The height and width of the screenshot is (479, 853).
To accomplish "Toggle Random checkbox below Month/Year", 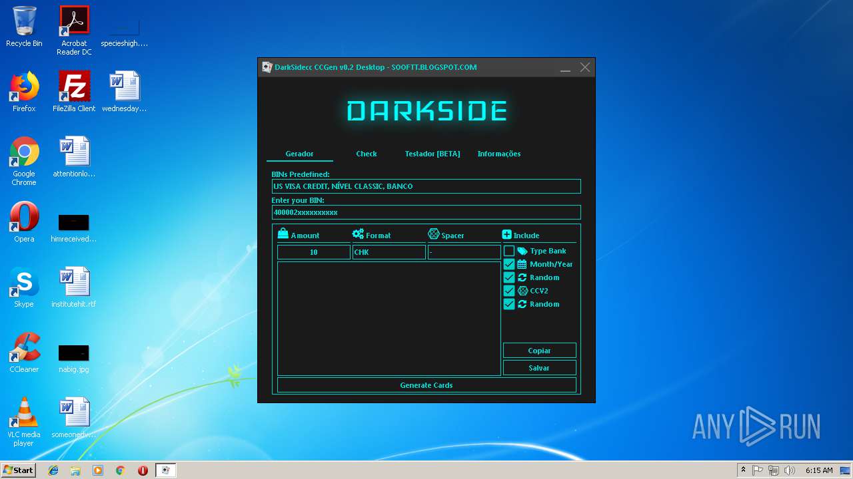I will pyautogui.click(x=509, y=277).
